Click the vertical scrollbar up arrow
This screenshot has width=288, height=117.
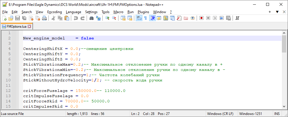coord(284,33)
